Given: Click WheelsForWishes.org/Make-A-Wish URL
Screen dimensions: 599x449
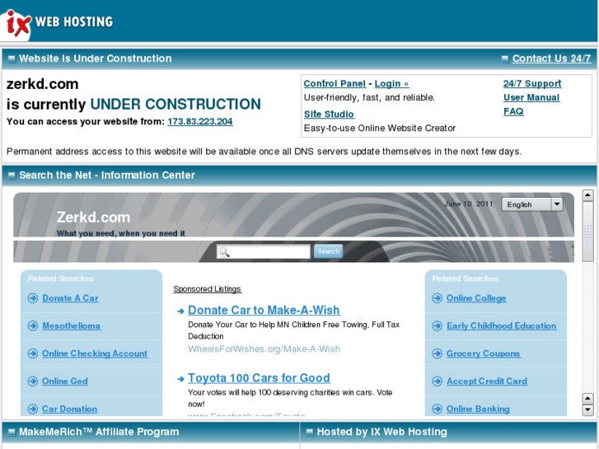Looking at the screenshot, I should (x=264, y=349).
